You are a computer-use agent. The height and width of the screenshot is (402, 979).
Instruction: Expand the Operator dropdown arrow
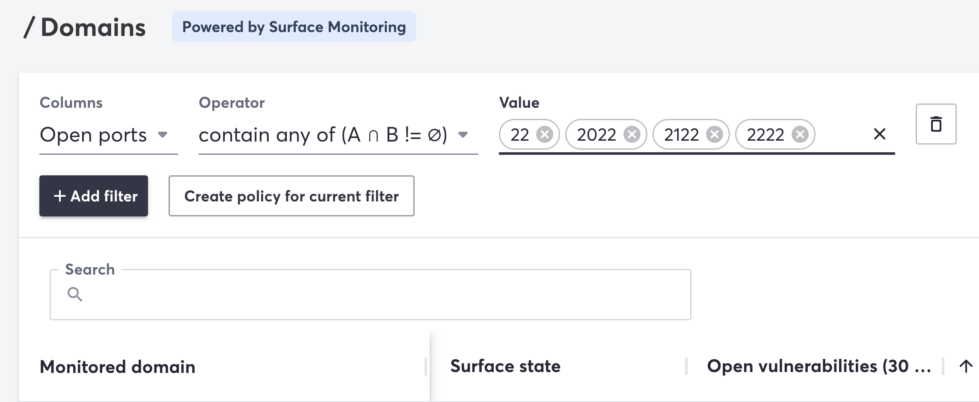(x=463, y=135)
